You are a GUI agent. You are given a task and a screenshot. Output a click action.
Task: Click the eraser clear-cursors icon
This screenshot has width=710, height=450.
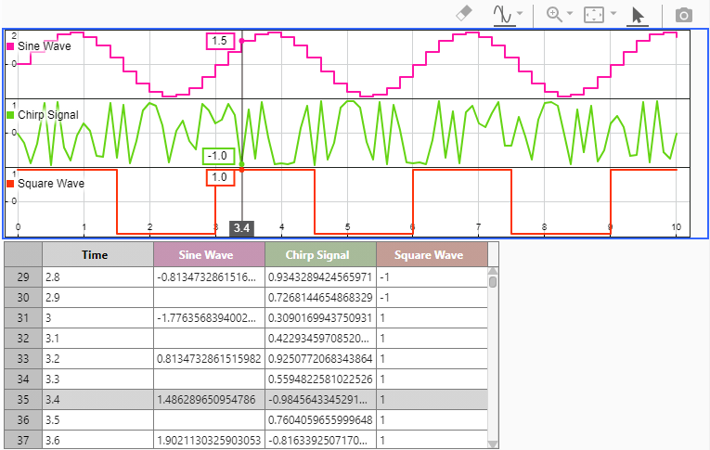tap(466, 14)
